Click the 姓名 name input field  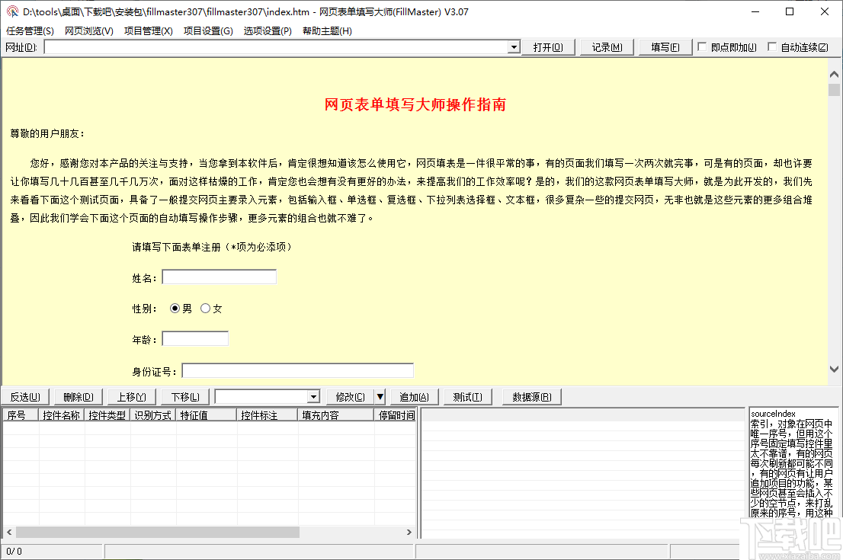(x=219, y=277)
